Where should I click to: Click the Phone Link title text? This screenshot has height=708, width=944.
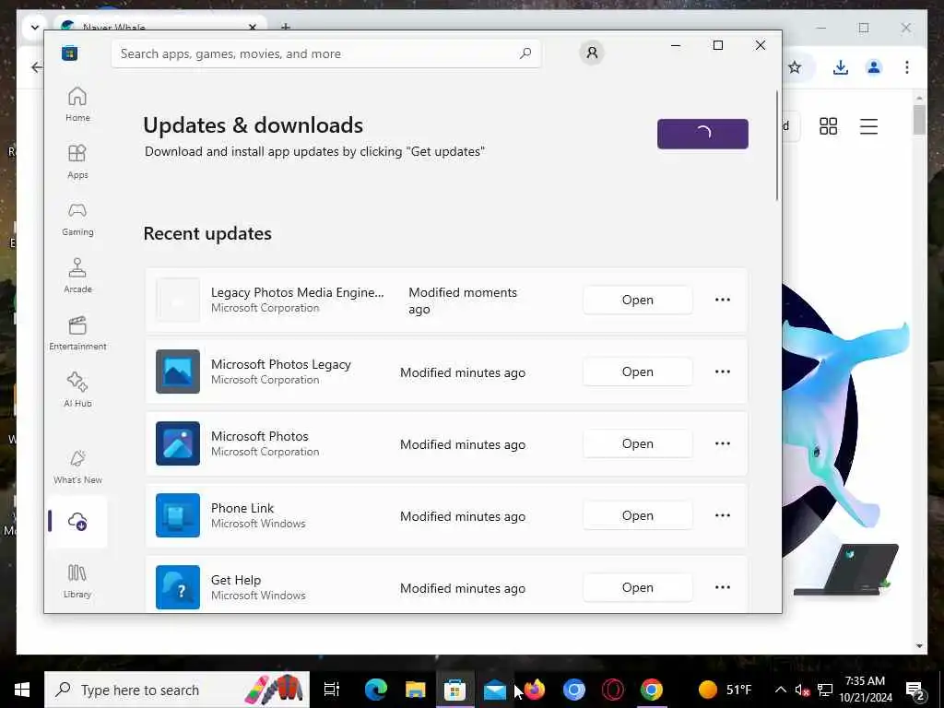(x=242, y=508)
